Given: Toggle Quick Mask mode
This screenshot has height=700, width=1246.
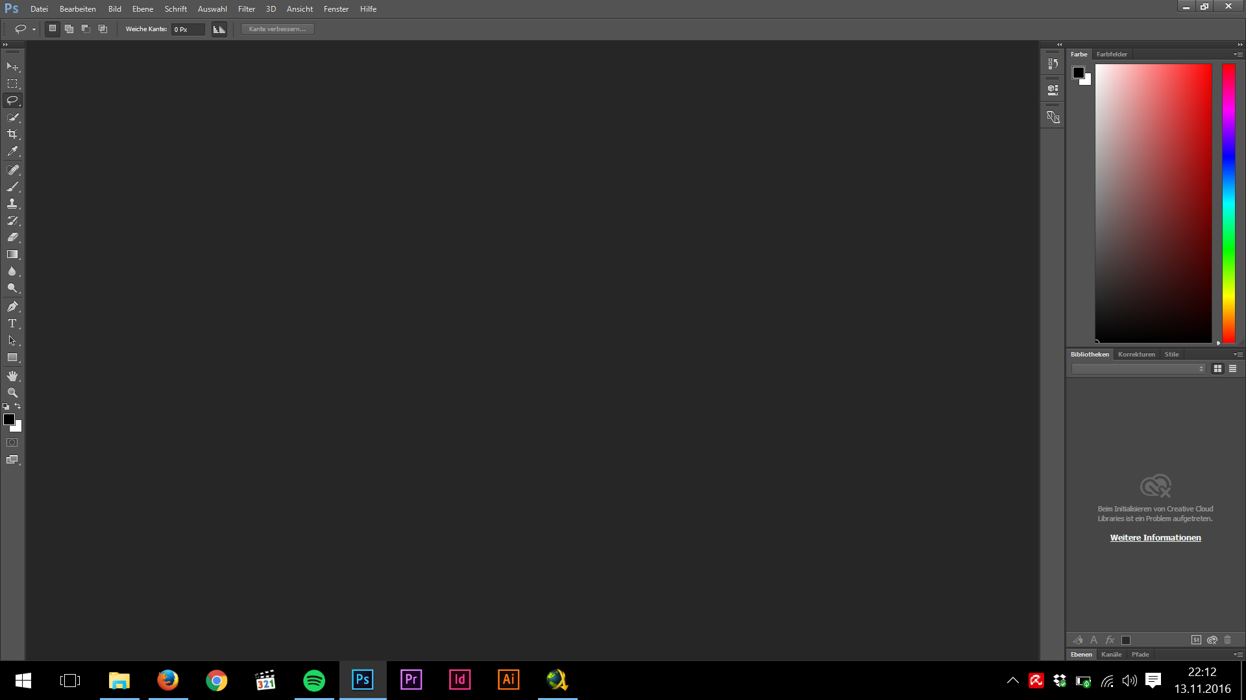Looking at the screenshot, I should (x=12, y=443).
